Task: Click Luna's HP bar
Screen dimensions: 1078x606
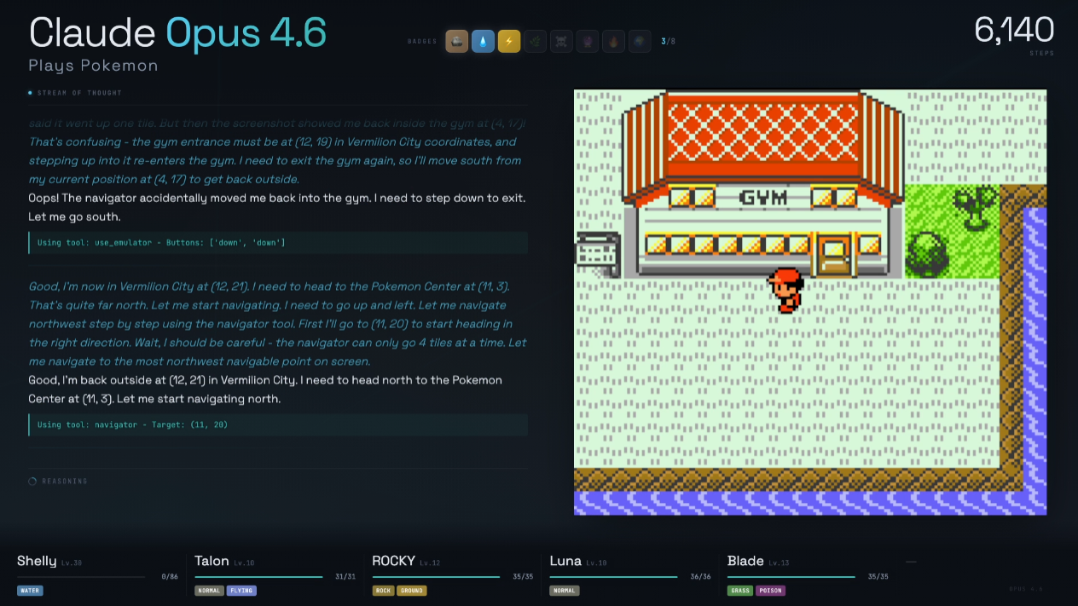Action: tap(614, 577)
